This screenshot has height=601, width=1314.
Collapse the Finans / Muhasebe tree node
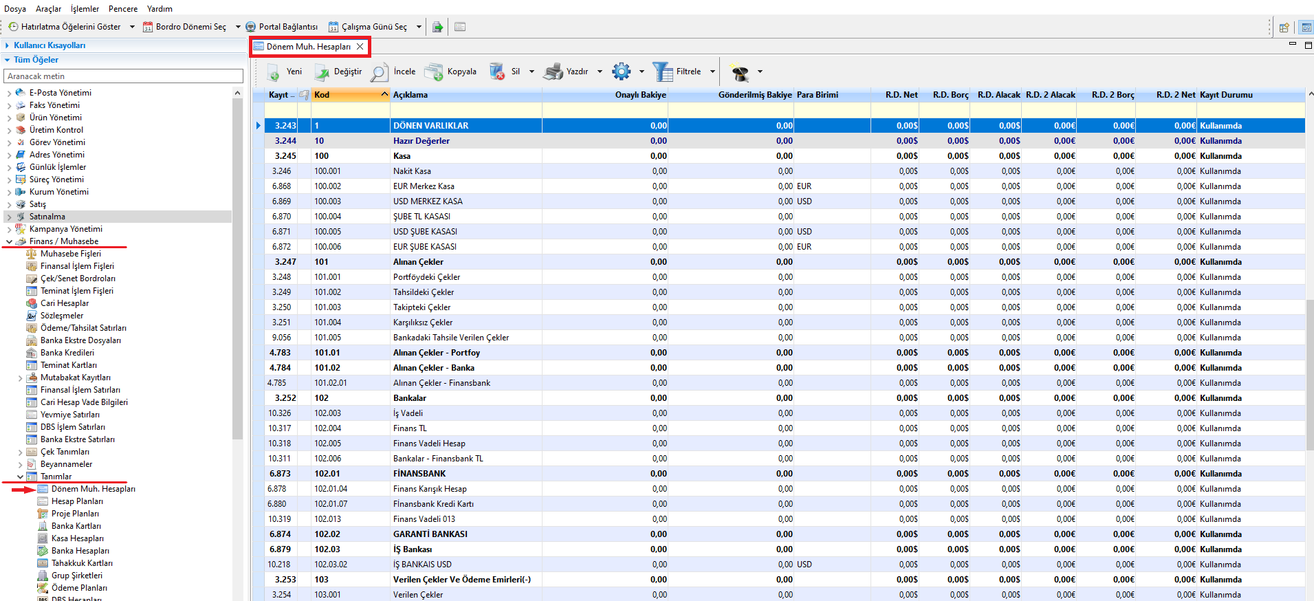(9, 241)
